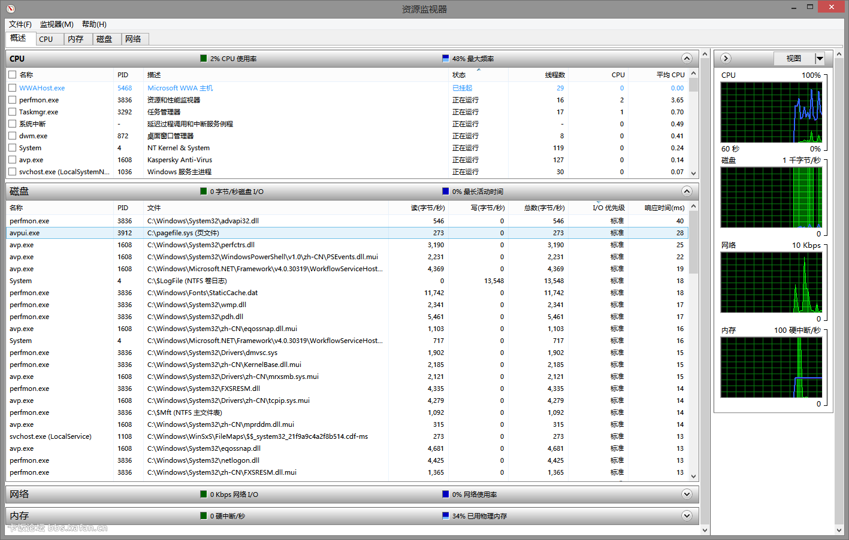Image resolution: width=849 pixels, height=540 pixels.
Task: Click the CPU usage graph thumbnail
Action: (771, 112)
